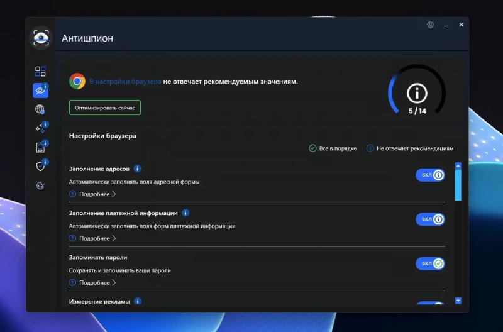Toggle the Измерение рекламы switch
The width and height of the screenshot is (503, 332).
(x=430, y=304)
